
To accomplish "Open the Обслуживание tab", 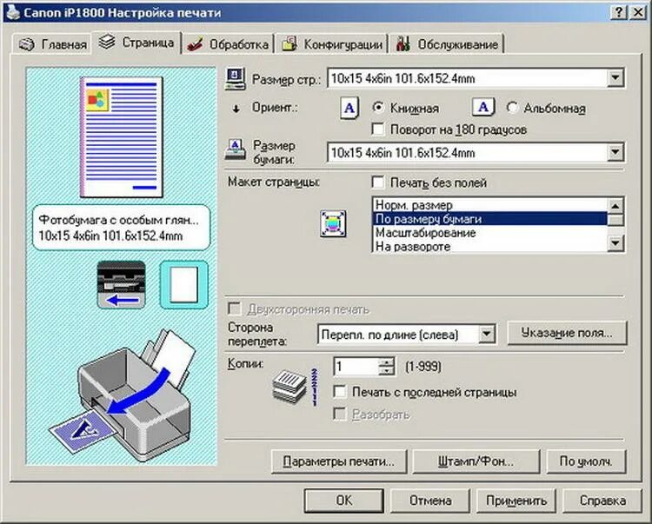I will pyautogui.click(x=447, y=44).
